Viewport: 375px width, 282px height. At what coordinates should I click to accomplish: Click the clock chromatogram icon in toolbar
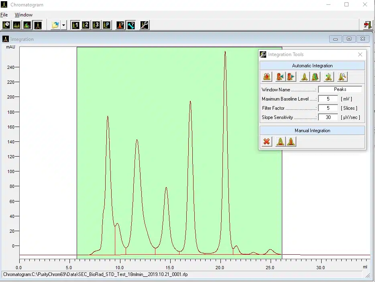tap(6, 25)
